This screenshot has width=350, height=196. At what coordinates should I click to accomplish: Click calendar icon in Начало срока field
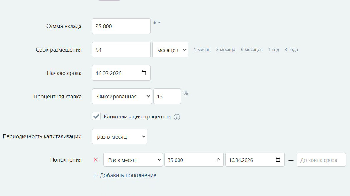pos(144,73)
